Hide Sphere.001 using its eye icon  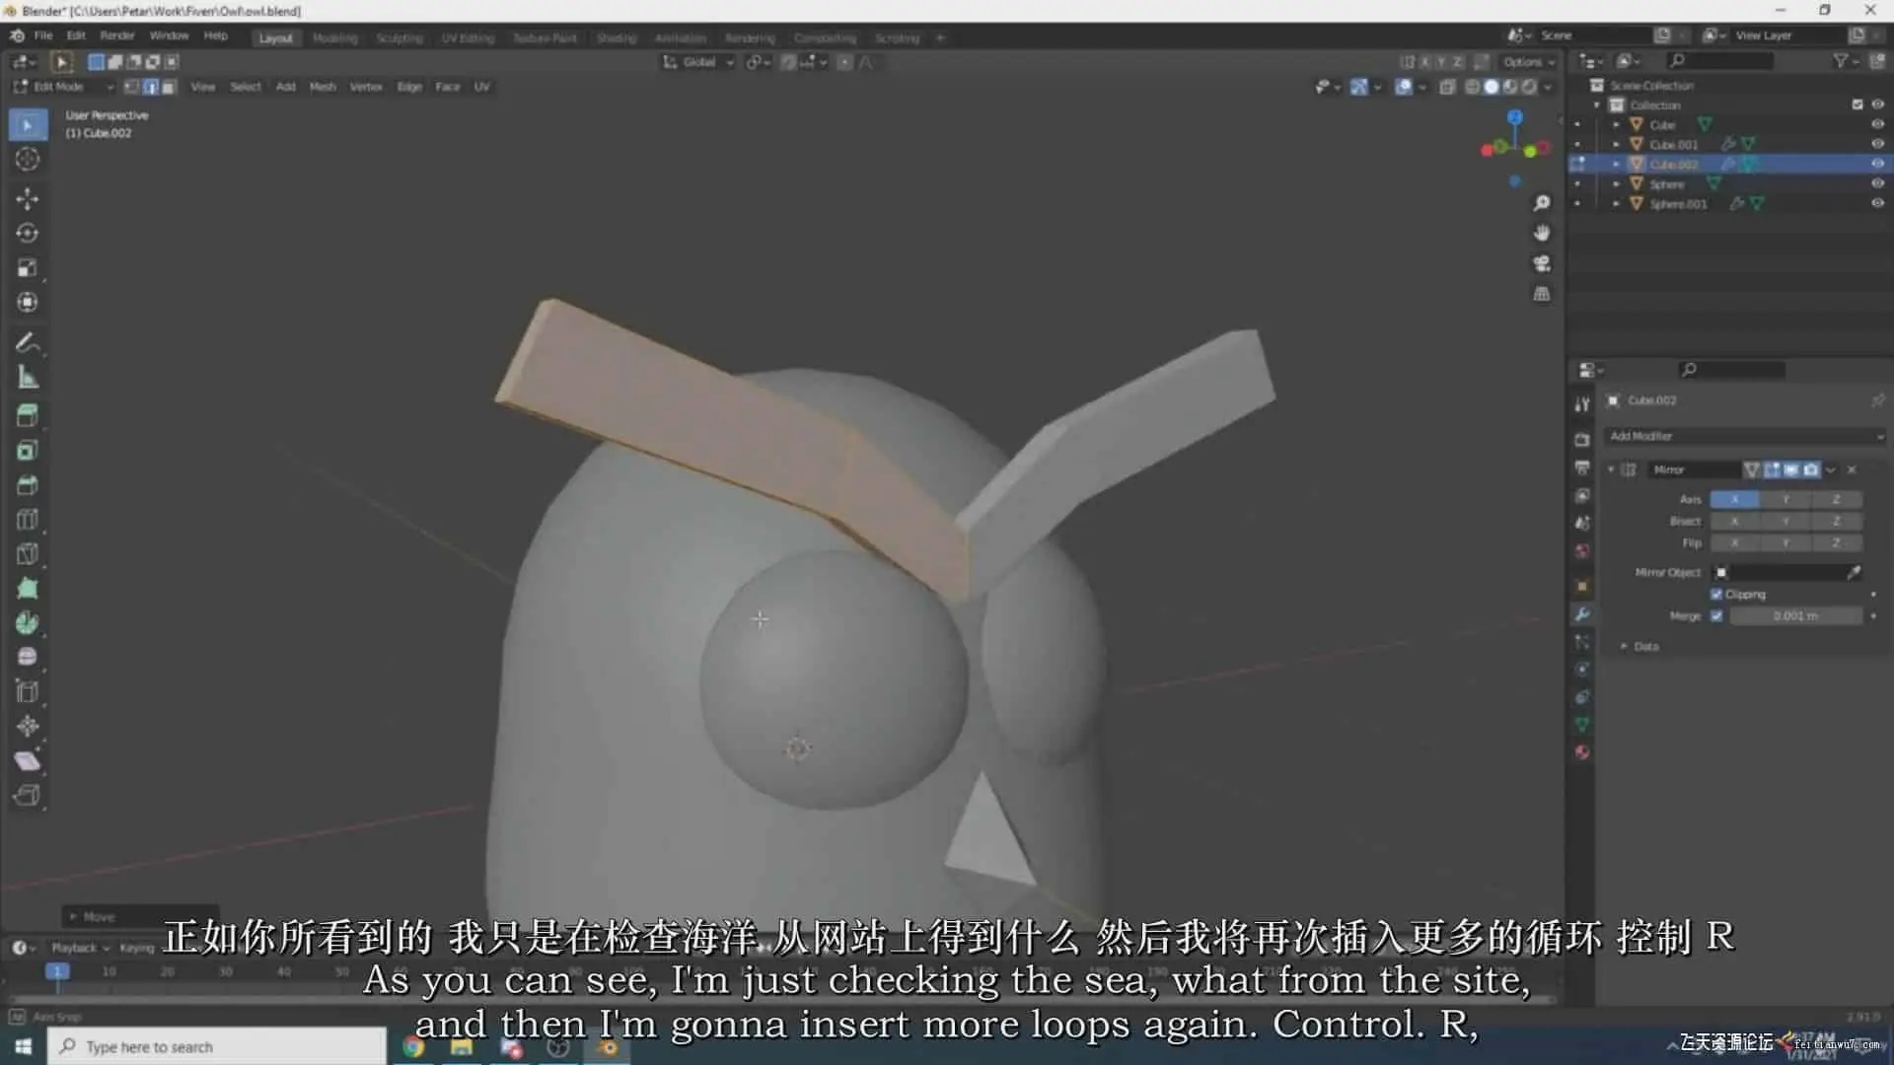point(1877,203)
